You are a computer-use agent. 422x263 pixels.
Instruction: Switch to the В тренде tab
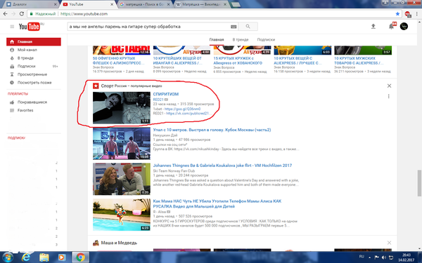(241, 39)
